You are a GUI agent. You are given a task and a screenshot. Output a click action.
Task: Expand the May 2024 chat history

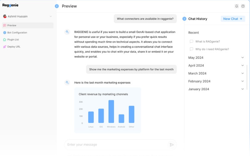pyautogui.click(x=242, y=58)
